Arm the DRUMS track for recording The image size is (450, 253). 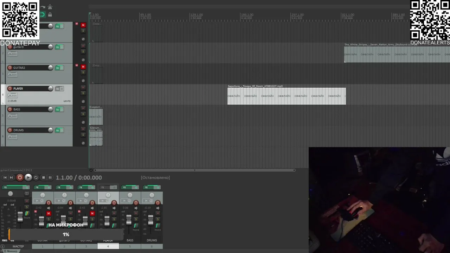(10, 130)
